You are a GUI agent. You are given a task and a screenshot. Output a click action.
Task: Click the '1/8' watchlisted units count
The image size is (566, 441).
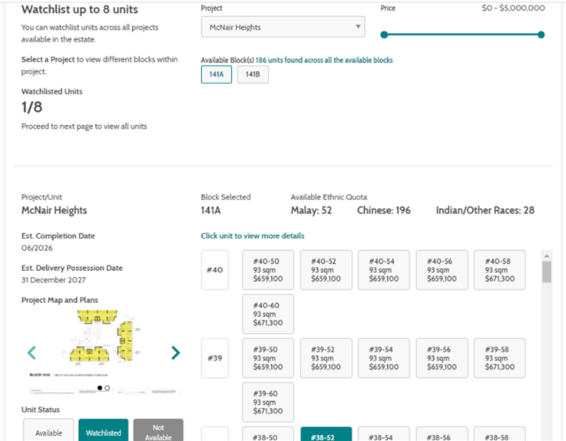click(x=32, y=107)
